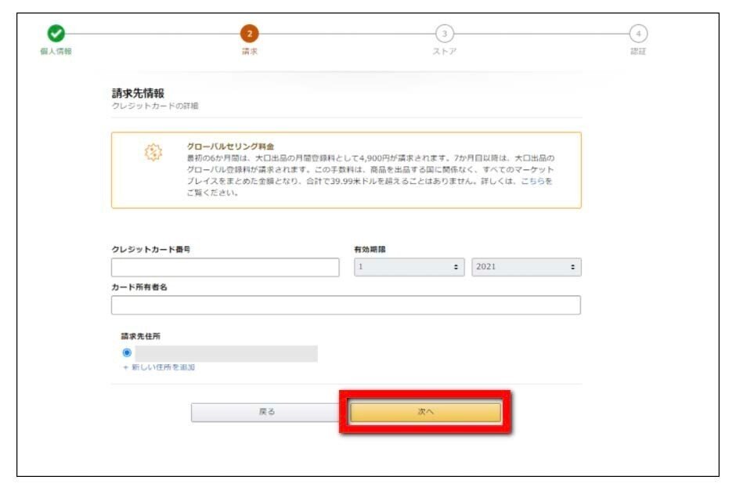Click the yellow 次へ button

(x=425, y=412)
